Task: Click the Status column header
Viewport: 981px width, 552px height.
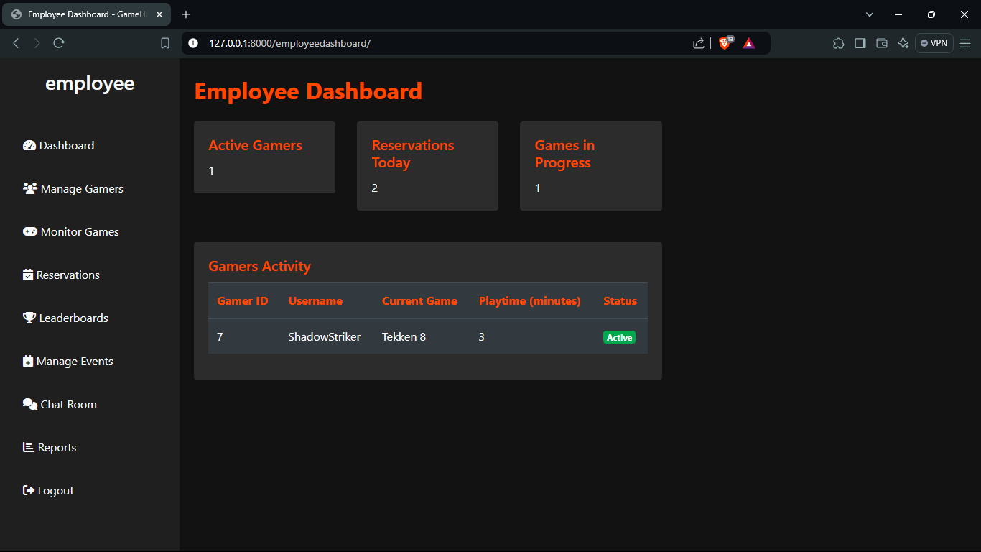Action: point(620,301)
